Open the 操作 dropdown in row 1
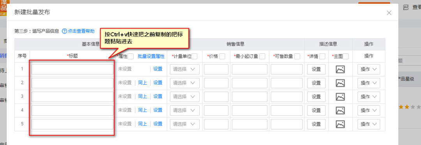This screenshot has height=145, width=421. (x=369, y=69)
